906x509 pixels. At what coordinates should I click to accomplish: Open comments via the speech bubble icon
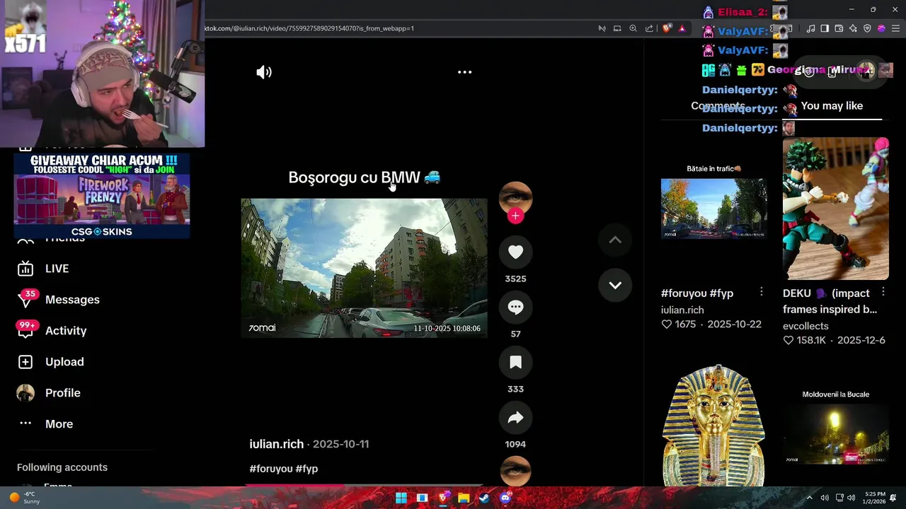click(515, 307)
